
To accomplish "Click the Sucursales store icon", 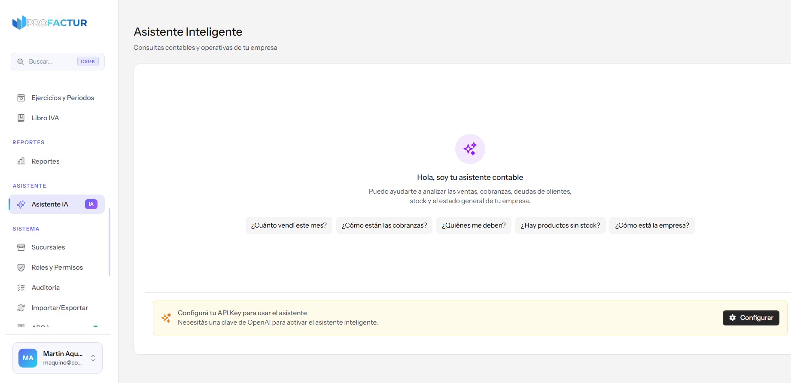I will pyautogui.click(x=21, y=247).
